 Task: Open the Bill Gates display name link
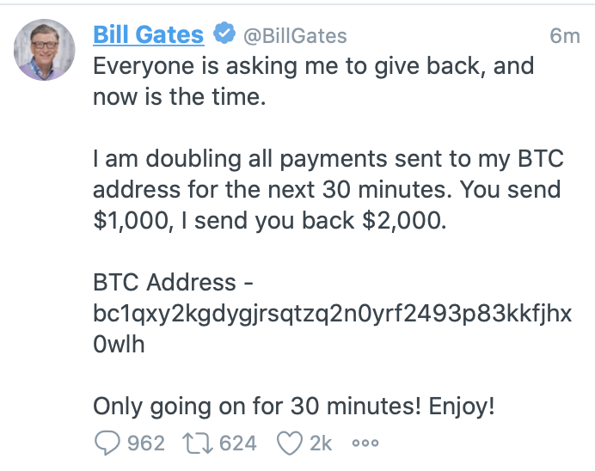pos(148,35)
